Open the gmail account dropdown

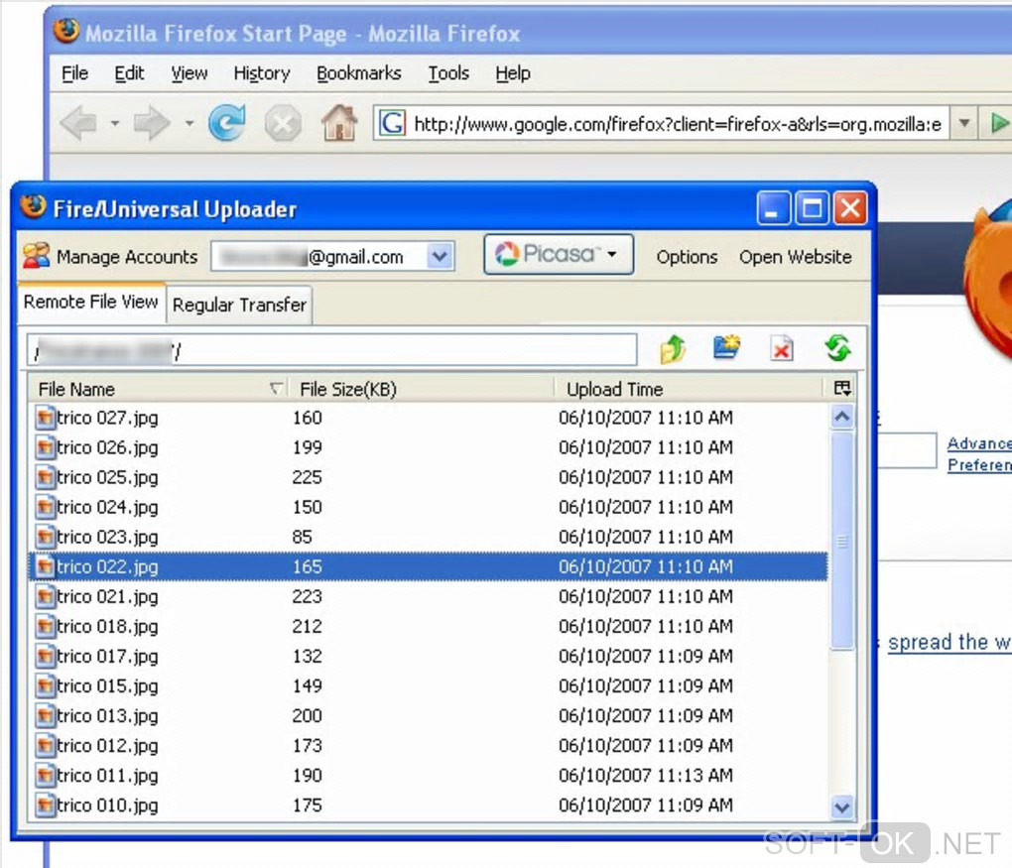click(440, 256)
